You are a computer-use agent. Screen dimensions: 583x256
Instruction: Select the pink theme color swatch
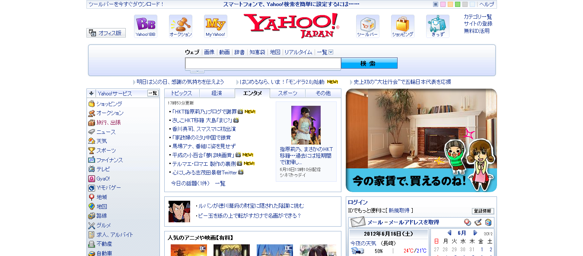click(x=443, y=4)
